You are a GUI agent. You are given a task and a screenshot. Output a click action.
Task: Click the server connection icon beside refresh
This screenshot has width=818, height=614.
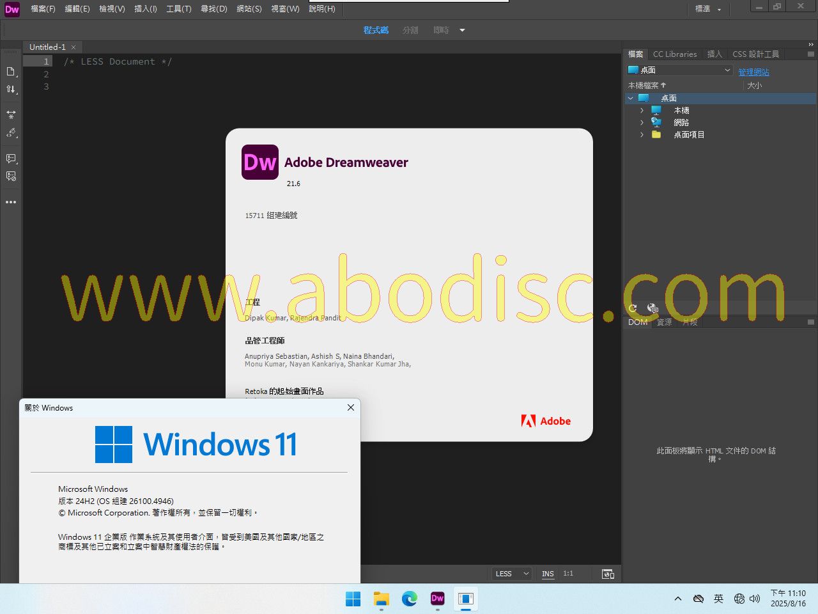pyautogui.click(x=652, y=308)
